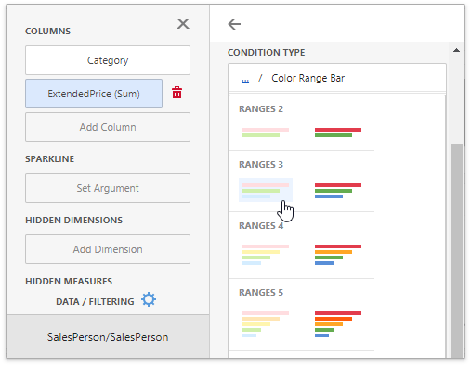Select the Category column item
The height and width of the screenshot is (366, 471).
tap(108, 60)
